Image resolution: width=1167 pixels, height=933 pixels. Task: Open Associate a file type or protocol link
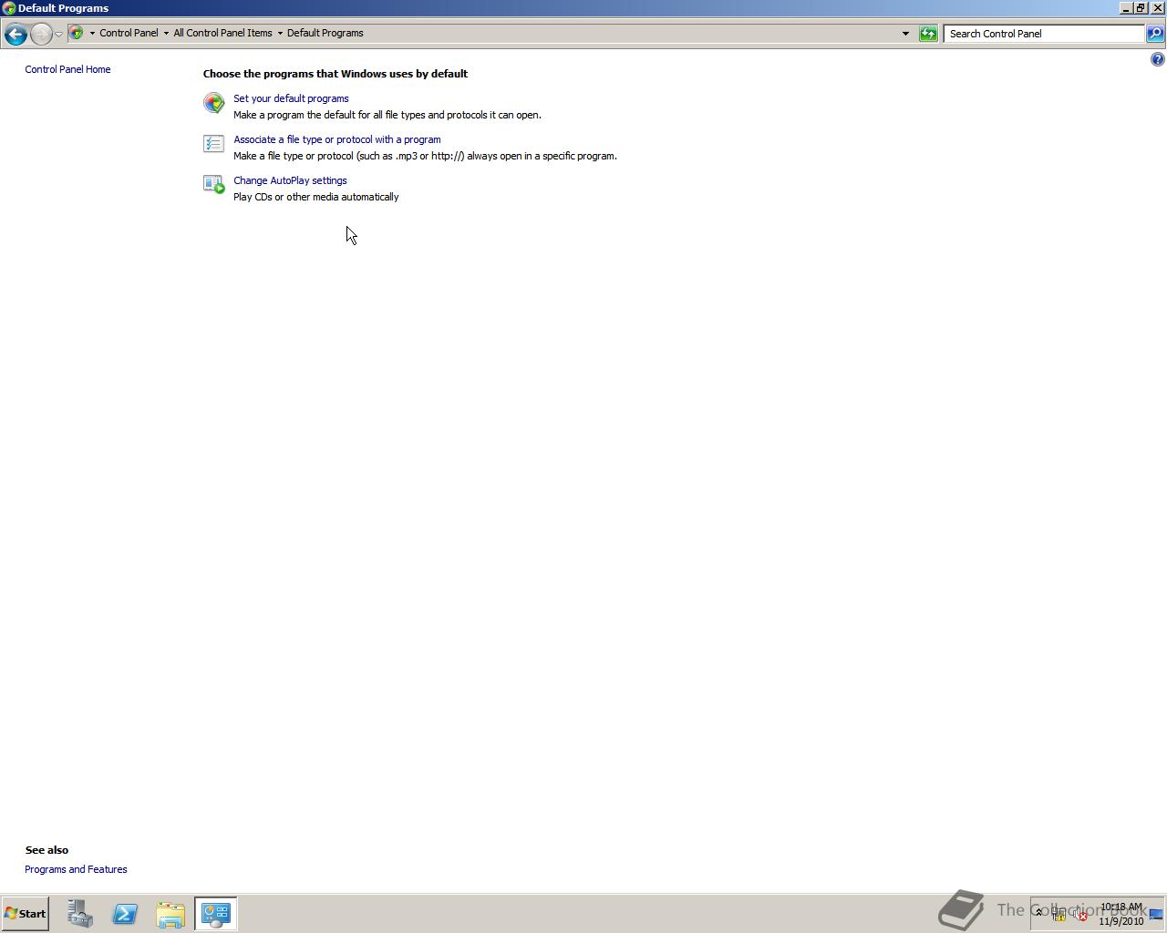[x=337, y=139]
